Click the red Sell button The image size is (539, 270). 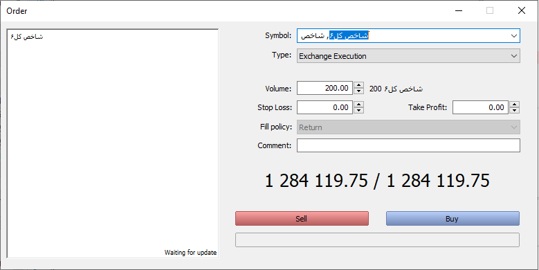tap(302, 219)
